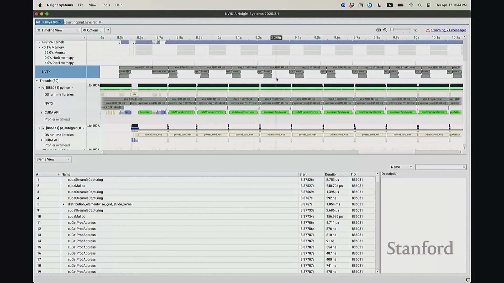
Task: Close the result.nsys-rep tab
Action: pos(60,22)
